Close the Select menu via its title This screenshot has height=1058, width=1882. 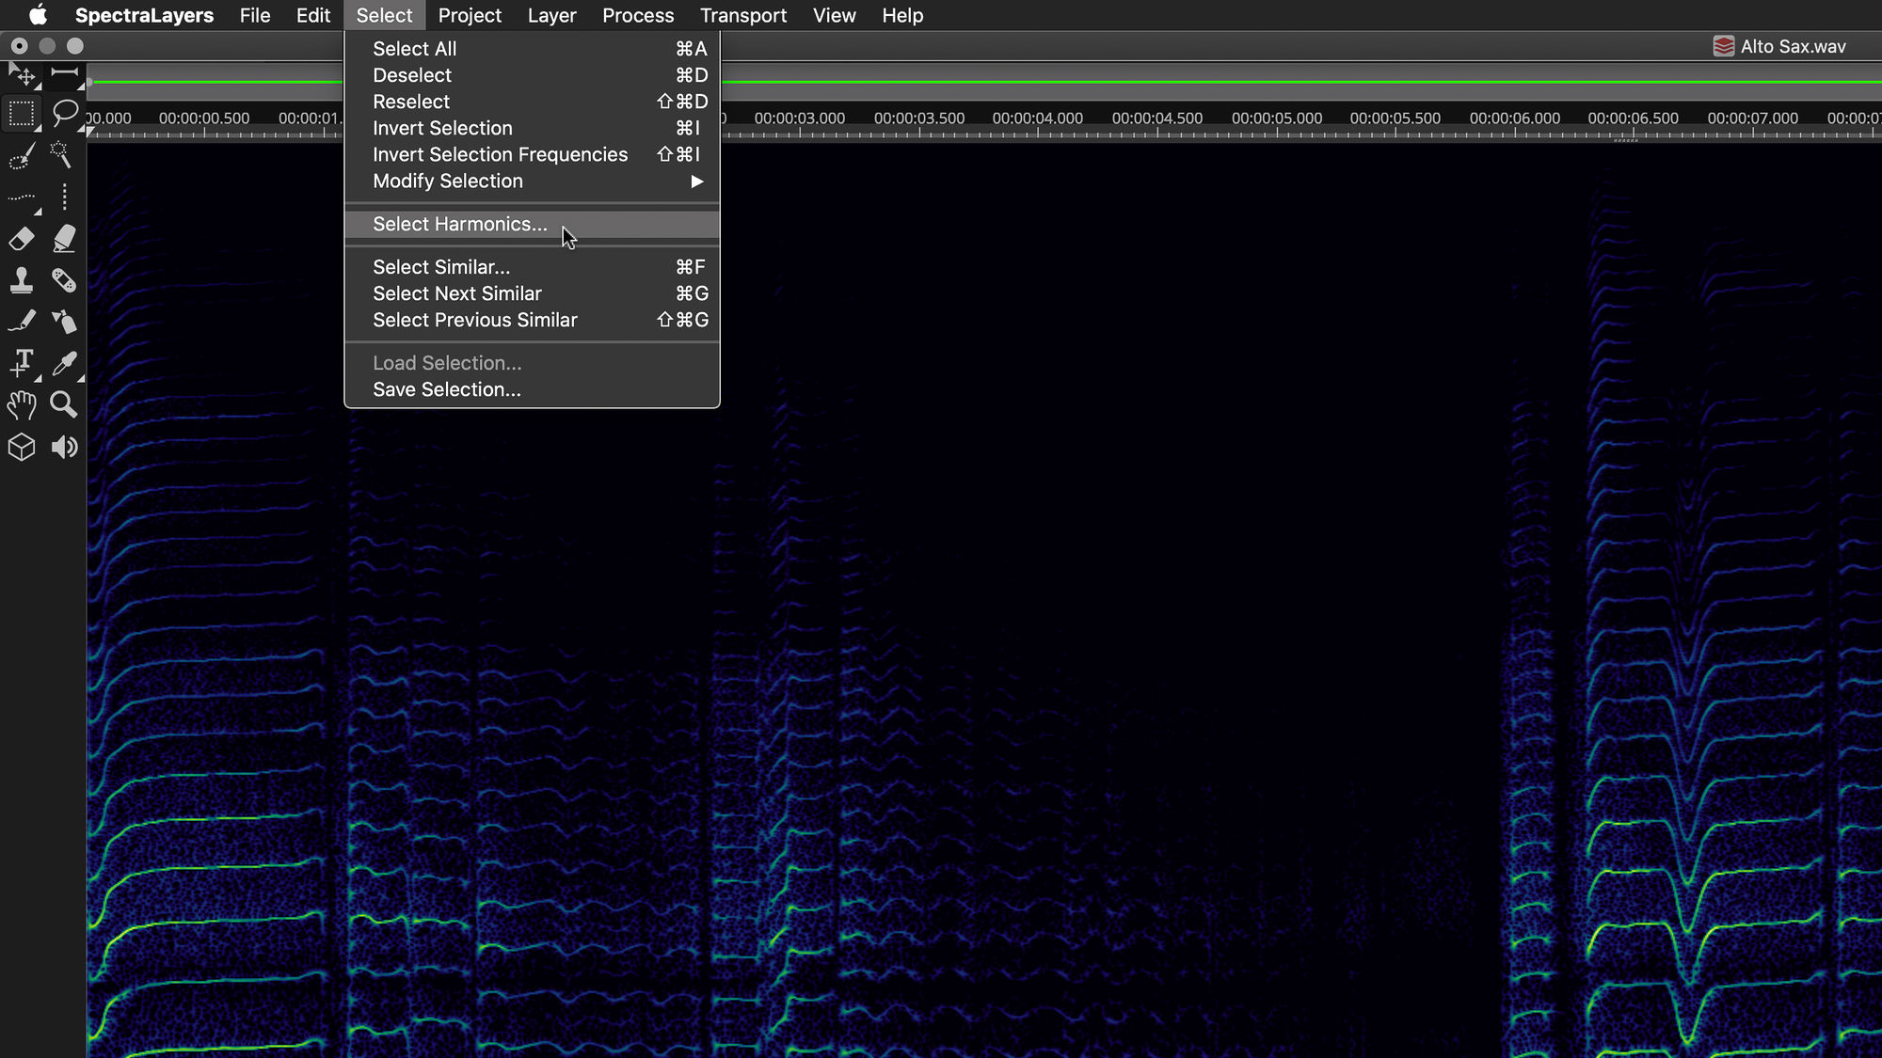tap(384, 15)
